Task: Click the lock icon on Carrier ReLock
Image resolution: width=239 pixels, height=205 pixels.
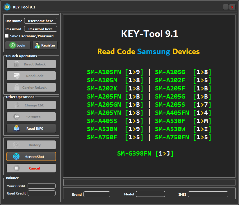Action: tap(17, 87)
